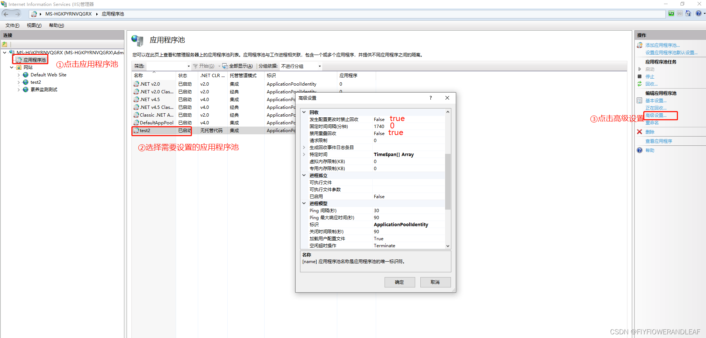Click the 素养监测测试 site globe icon

tap(25, 90)
